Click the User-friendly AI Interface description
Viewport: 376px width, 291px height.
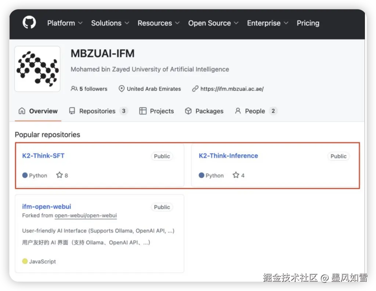click(x=98, y=231)
